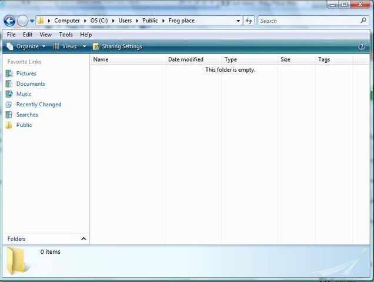This screenshot has height=282, width=374.
Task: Close the Frog place window
Action: pyautogui.click(x=360, y=5)
